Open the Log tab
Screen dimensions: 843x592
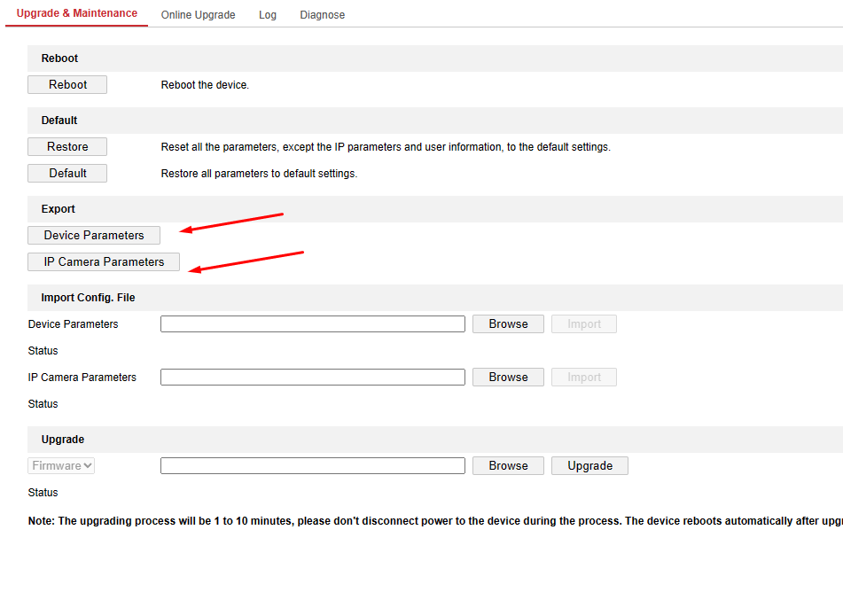[268, 15]
